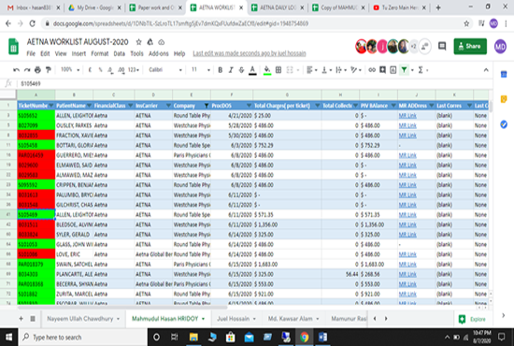Click the Insert link icon
514x346 pixels.
tap(372, 70)
